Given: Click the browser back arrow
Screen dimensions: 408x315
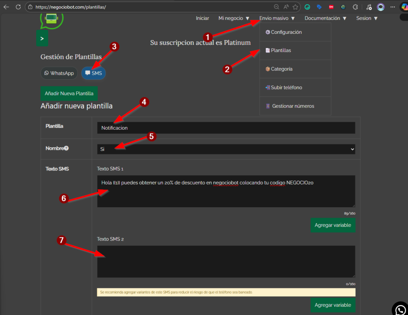Looking at the screenshot, I should tap(6, 7).
